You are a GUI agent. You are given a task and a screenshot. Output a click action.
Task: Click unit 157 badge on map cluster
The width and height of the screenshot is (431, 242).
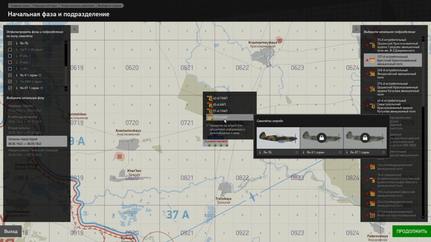point(225,143)
